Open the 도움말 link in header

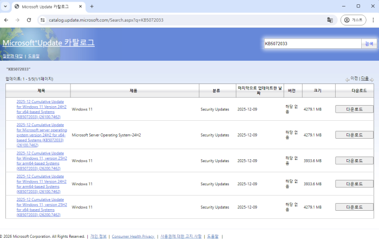[x=34, y=56]
